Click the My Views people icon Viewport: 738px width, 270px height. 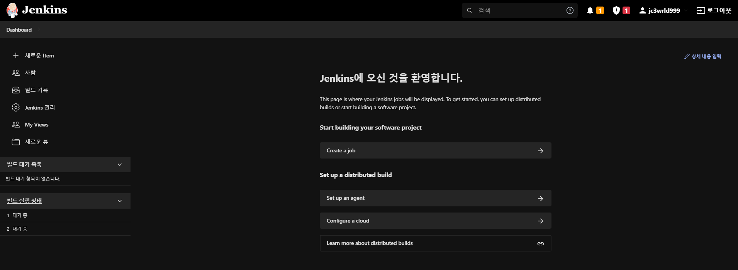coord(16,125)
